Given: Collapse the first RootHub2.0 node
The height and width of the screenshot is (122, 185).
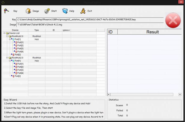Looking at the screenshot, I should pyautogui.click(x=7, y=36).
